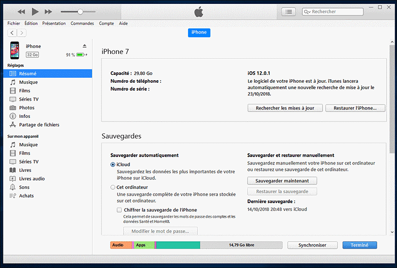Click the play button
The height and width of the screenshot is (268, 397).
click(x=35, y=11)
